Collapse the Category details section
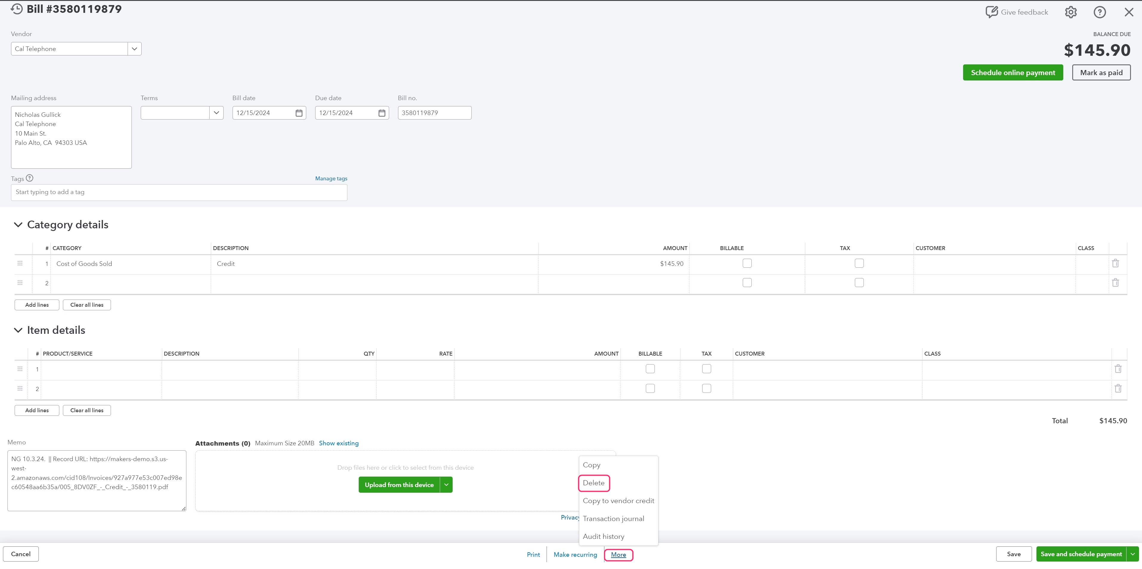Image resolution: width=1142 pixels, height=569 pixels. pyautogui.click(x=18, y=225)
